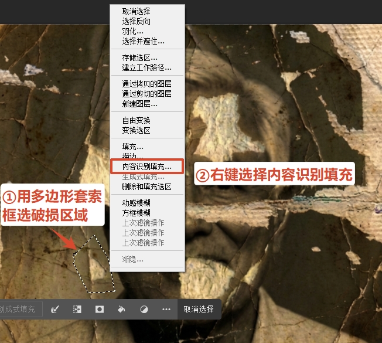Choose 自由变换 from the context menu
382x343 pixels.
tap(136, 120)
